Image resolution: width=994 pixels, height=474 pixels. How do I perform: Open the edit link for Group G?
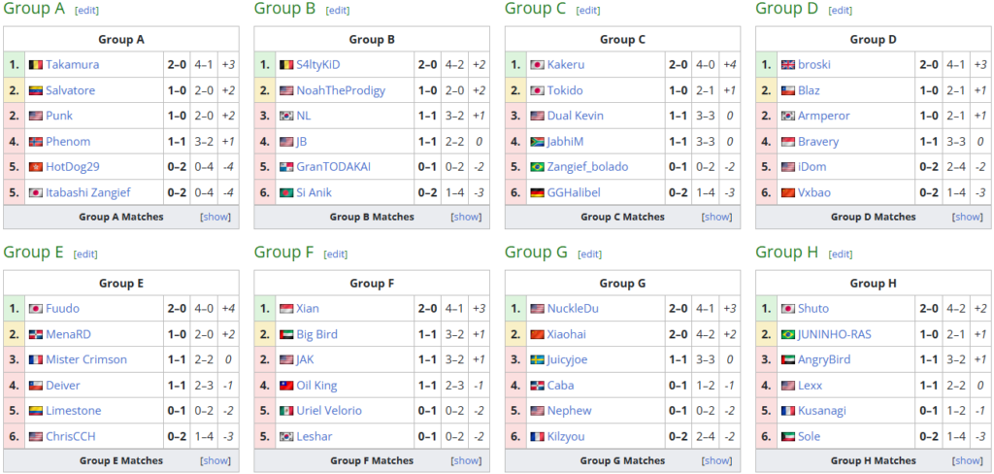click(589, 254)
